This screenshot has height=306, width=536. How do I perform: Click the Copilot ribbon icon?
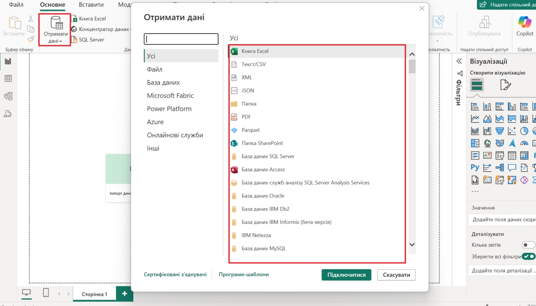[x=525, y=26]
